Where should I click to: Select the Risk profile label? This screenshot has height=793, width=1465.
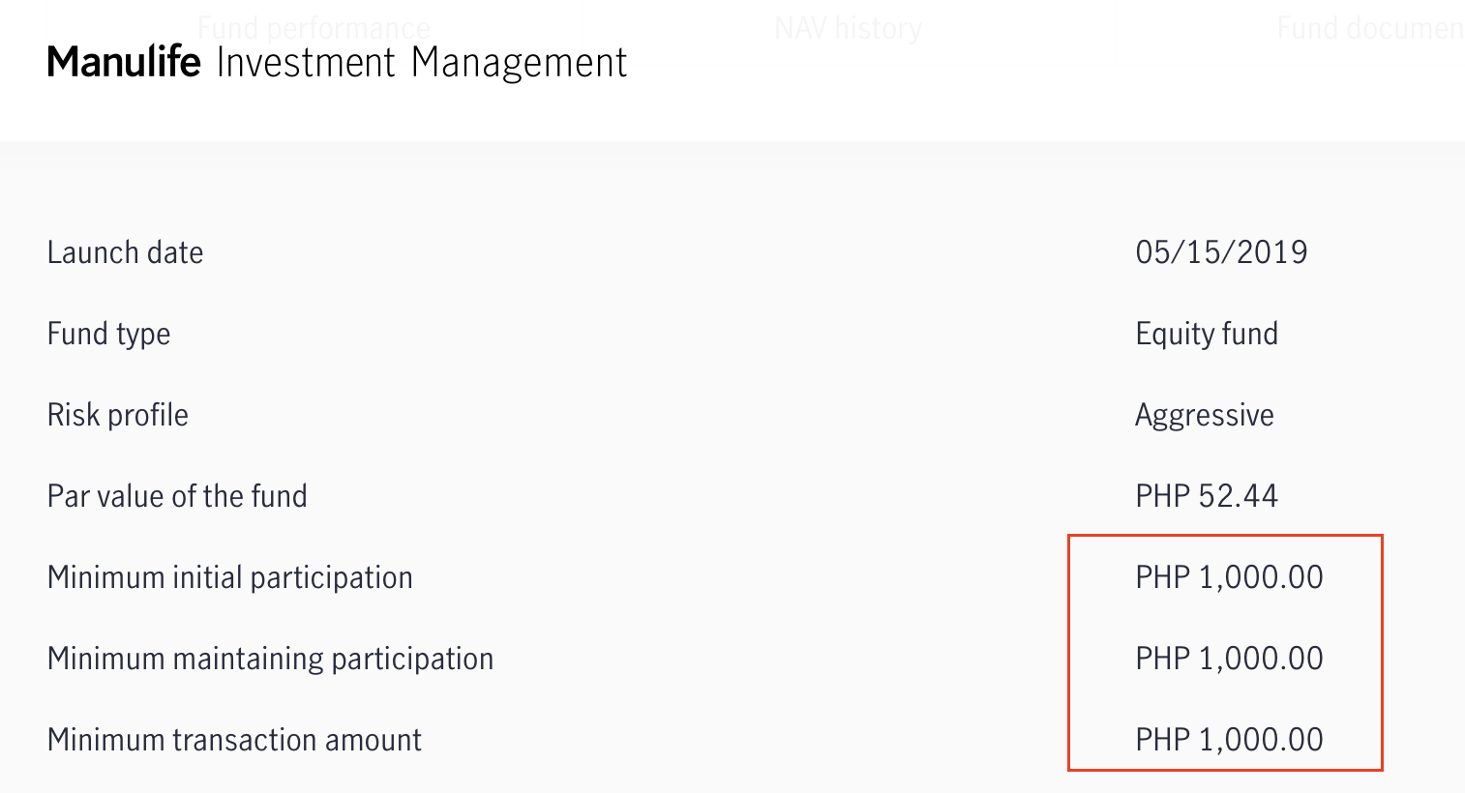pos(117,415)
